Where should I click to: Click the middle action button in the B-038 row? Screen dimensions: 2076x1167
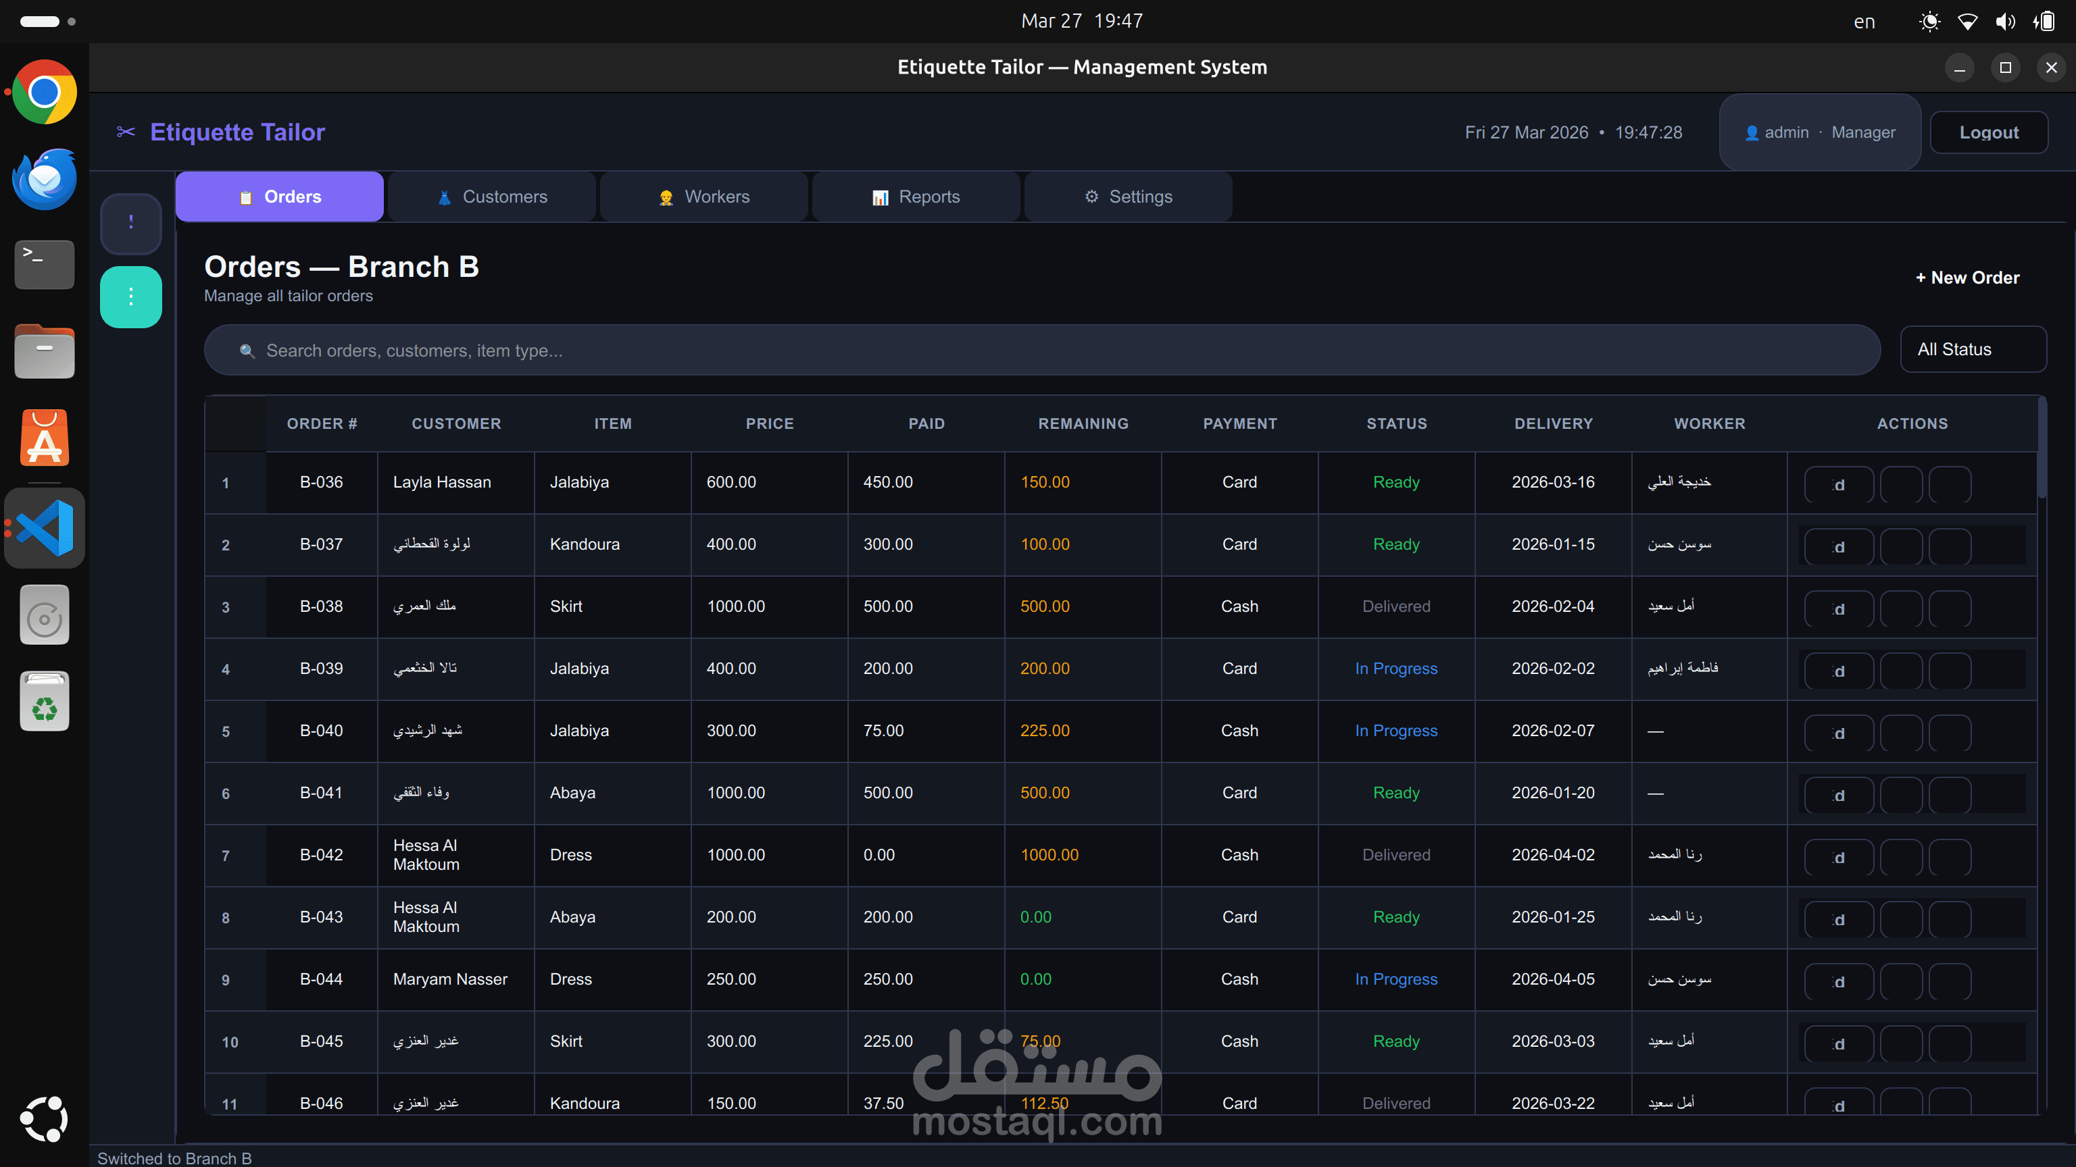click(1901, 609)
